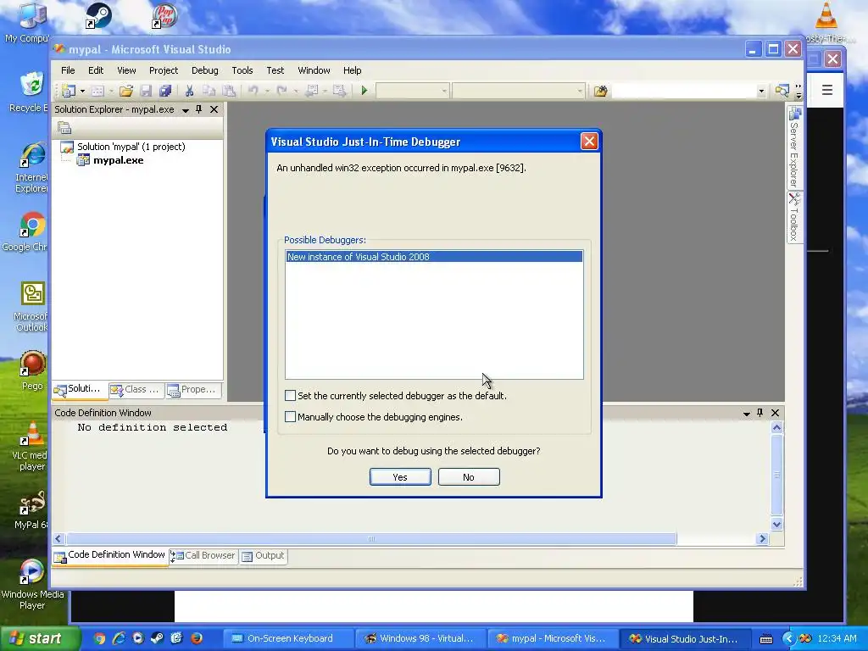Open the Project menu
This screenshot has width=868, height=651.
pos(164,70)
